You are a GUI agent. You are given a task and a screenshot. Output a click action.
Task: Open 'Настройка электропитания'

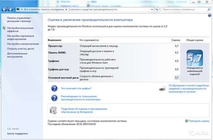(x=23, y=44)
